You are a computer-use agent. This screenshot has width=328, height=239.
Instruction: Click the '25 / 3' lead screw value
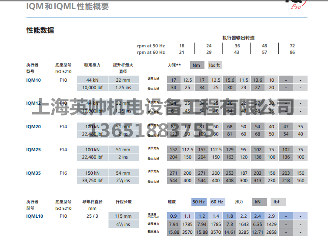coord(93,216)
